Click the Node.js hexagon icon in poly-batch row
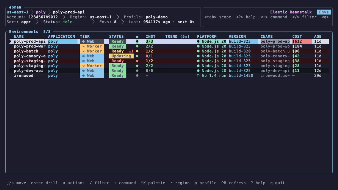The image size is (338, 190). coord(198,51)
